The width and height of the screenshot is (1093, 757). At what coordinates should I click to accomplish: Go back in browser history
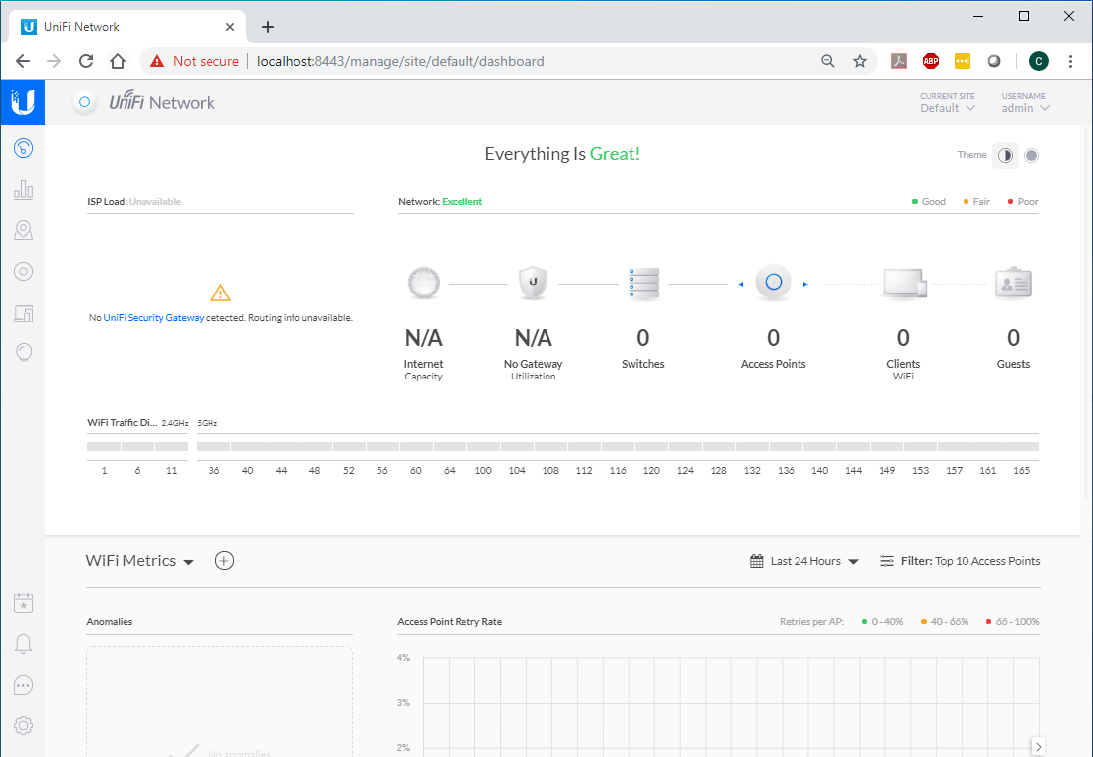(x=23, y=61)
